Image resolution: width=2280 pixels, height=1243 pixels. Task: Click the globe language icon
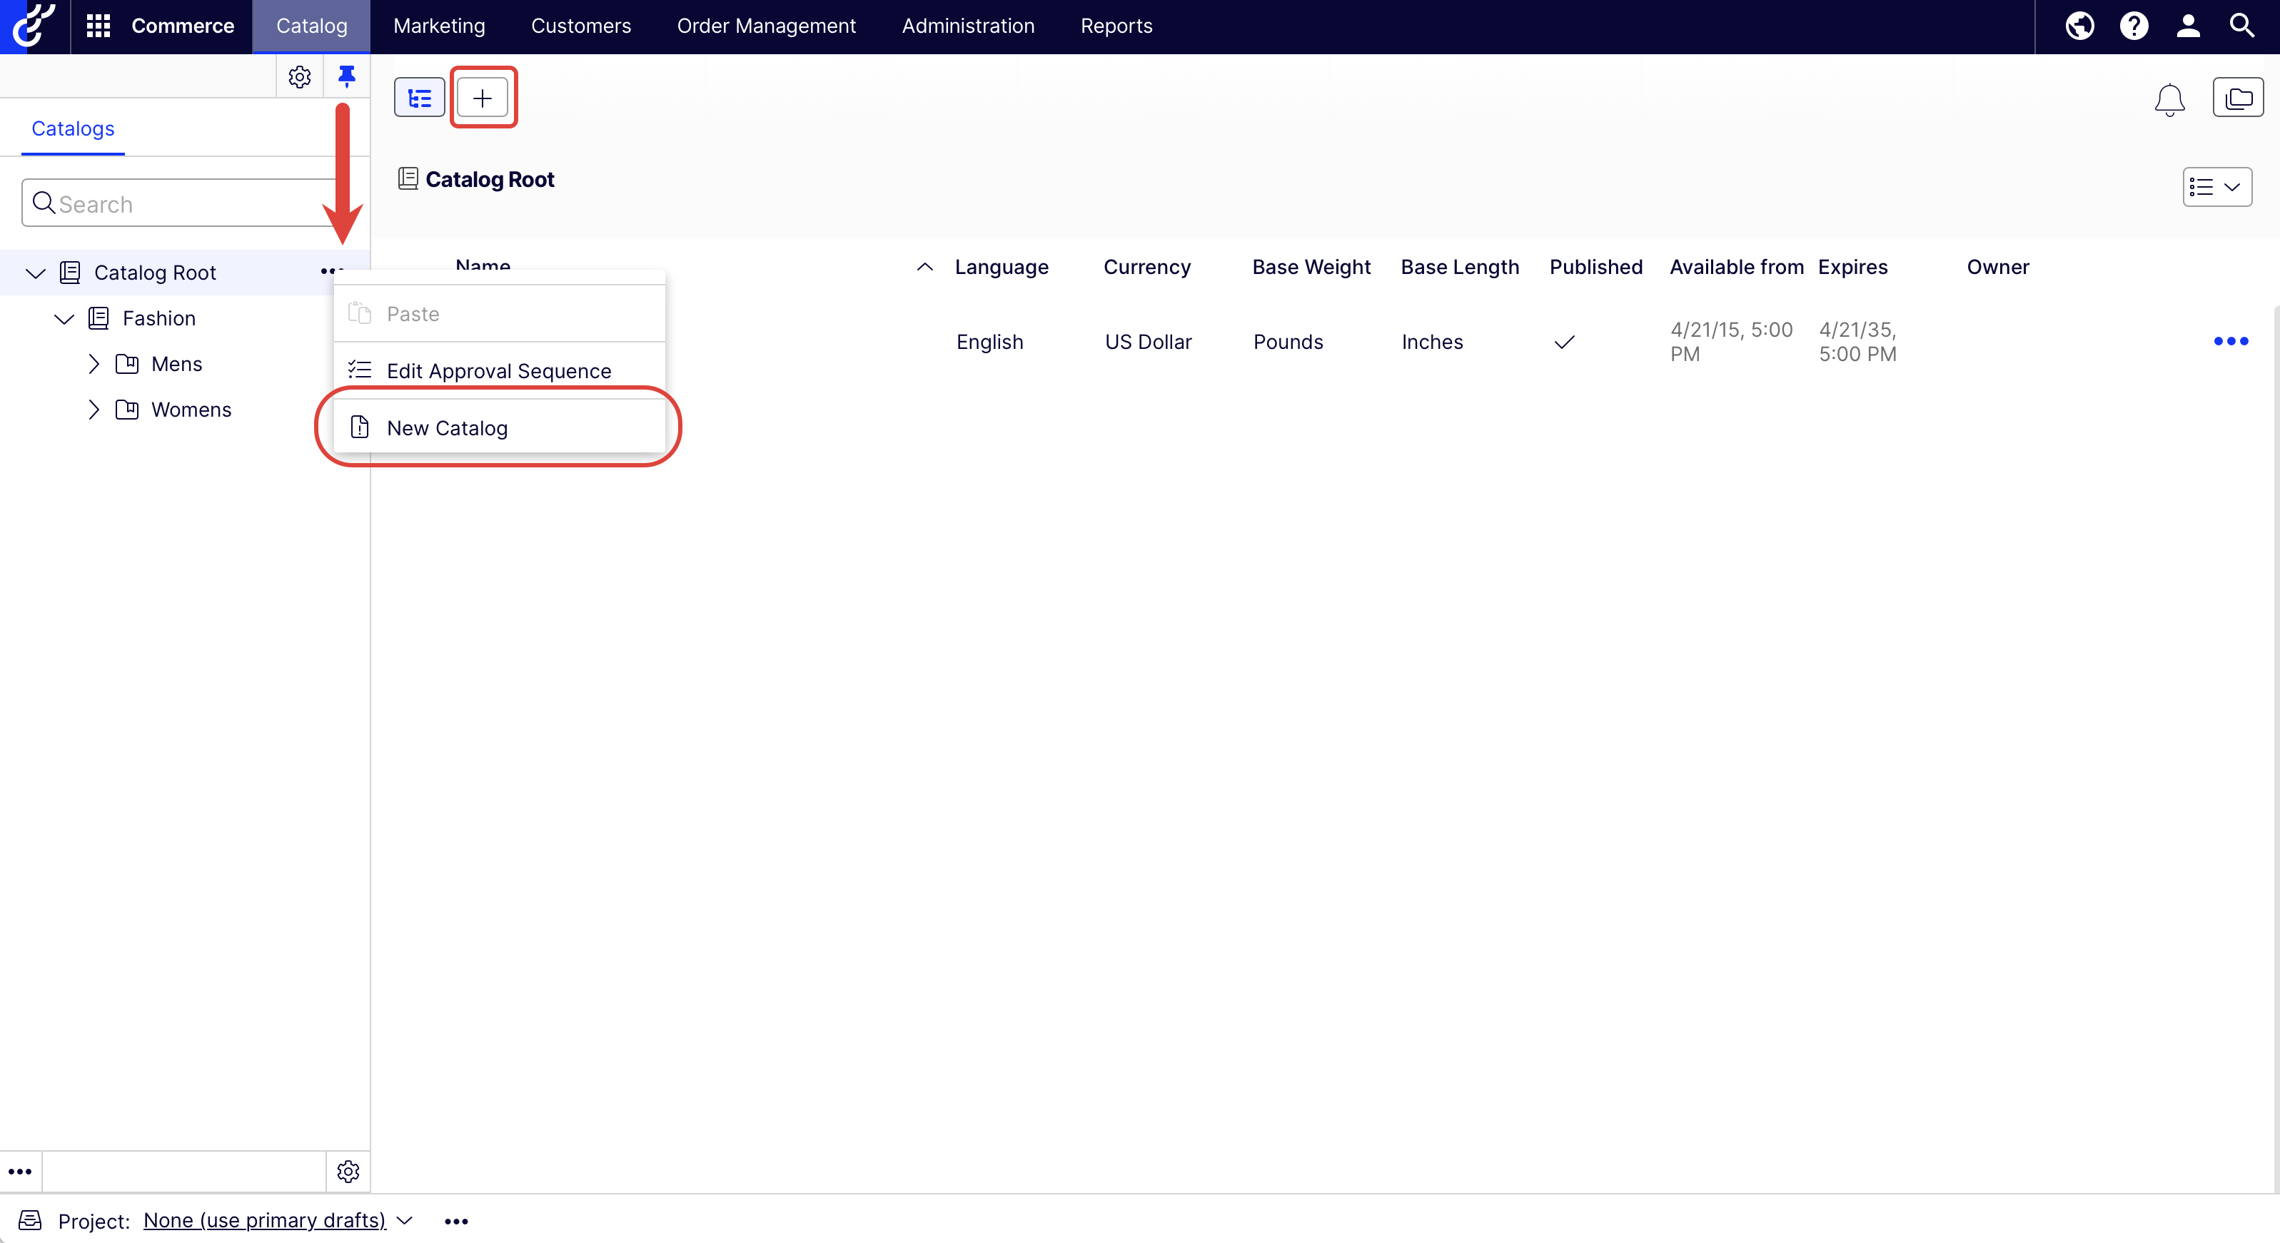(x=2079, y=26)
